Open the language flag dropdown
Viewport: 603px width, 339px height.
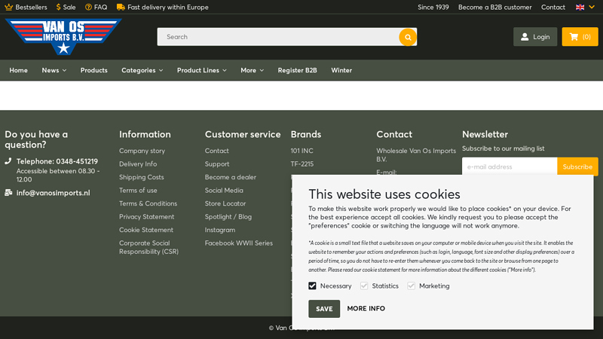584,7
